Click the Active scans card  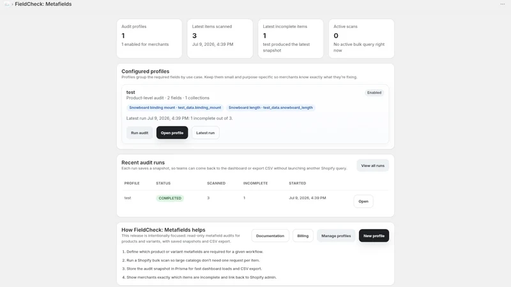click(x=362, y=38)
